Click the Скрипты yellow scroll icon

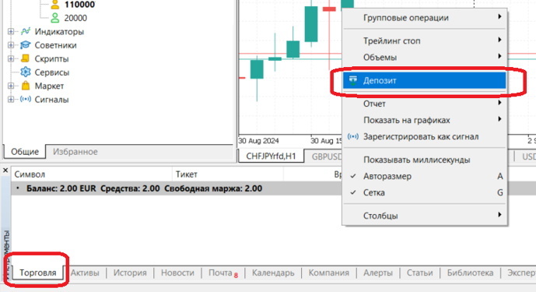(26, 58)
